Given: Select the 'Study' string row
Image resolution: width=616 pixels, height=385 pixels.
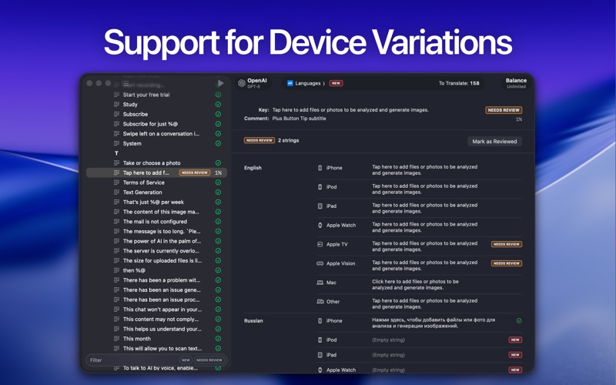Looking at the screenshot, I should click(156, 105).
